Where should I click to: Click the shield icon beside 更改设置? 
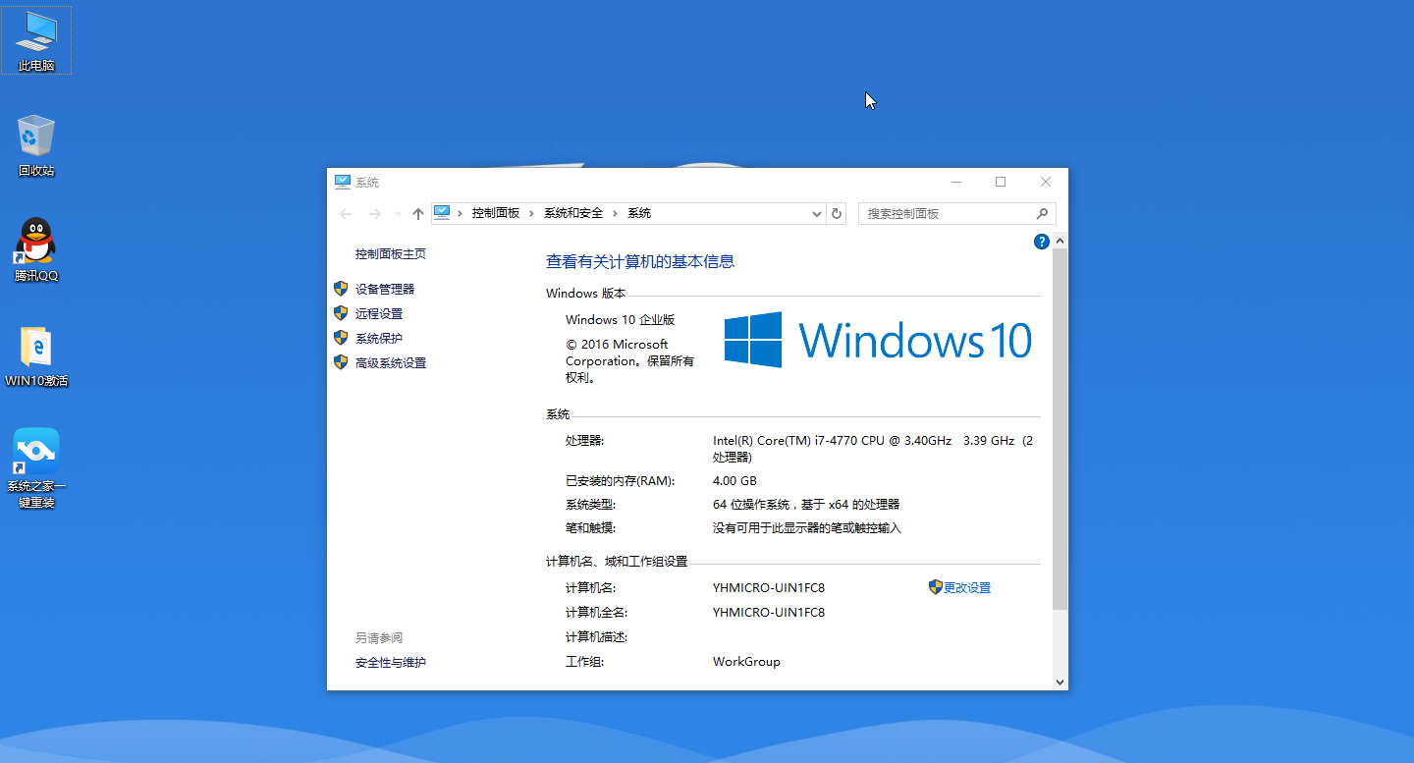(x=935, y=587)
